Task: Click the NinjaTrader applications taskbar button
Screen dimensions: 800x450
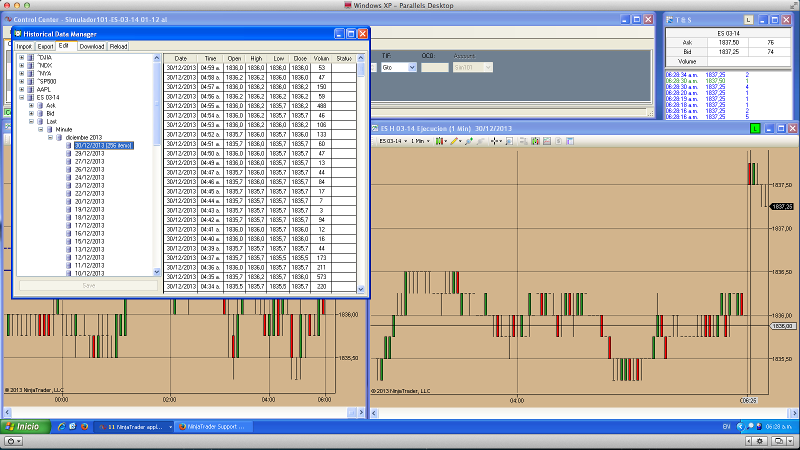Action: 133,427
